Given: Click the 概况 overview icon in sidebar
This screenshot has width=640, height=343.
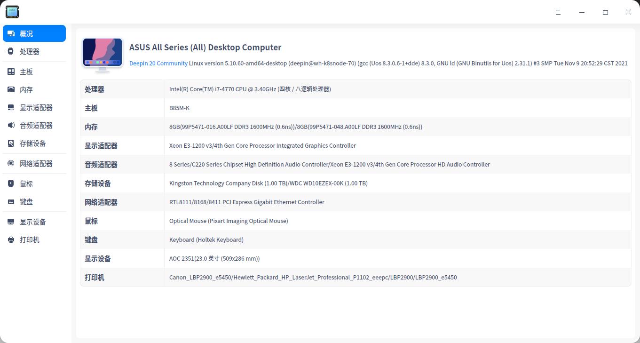Looking at the screenshot, I should pyautogui.click(x=11, y=33).
